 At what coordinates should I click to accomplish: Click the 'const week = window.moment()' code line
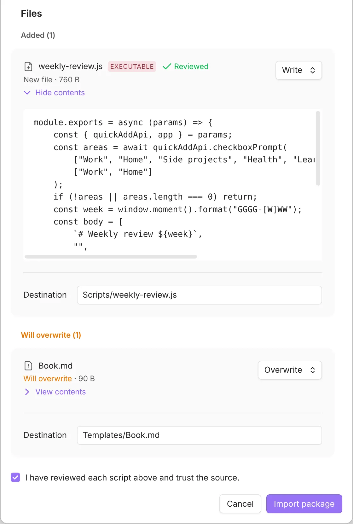[177, 209]
